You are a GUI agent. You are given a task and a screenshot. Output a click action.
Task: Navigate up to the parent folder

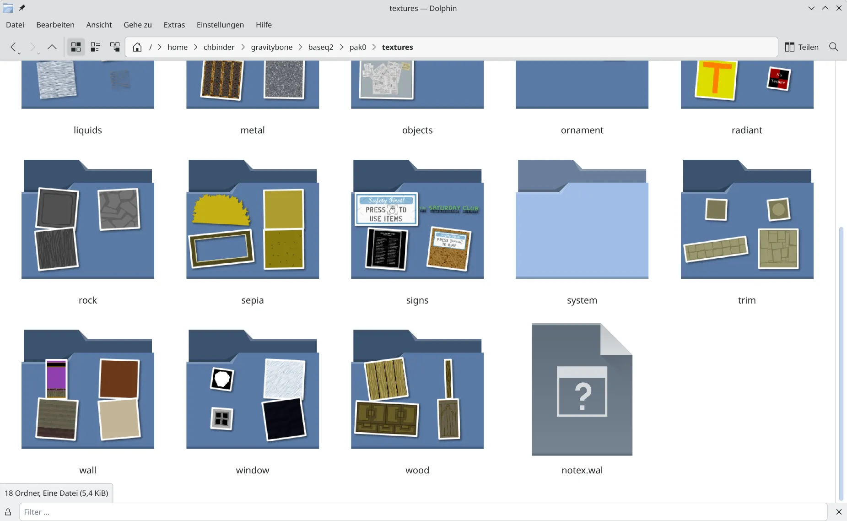(x=52, y=47)
